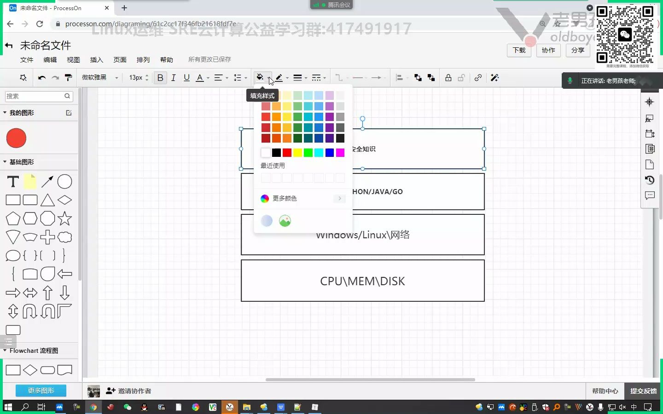The image size is (663, 414).
Task: Collapse the 基础图形 section
Action: [x=5, y=162]
